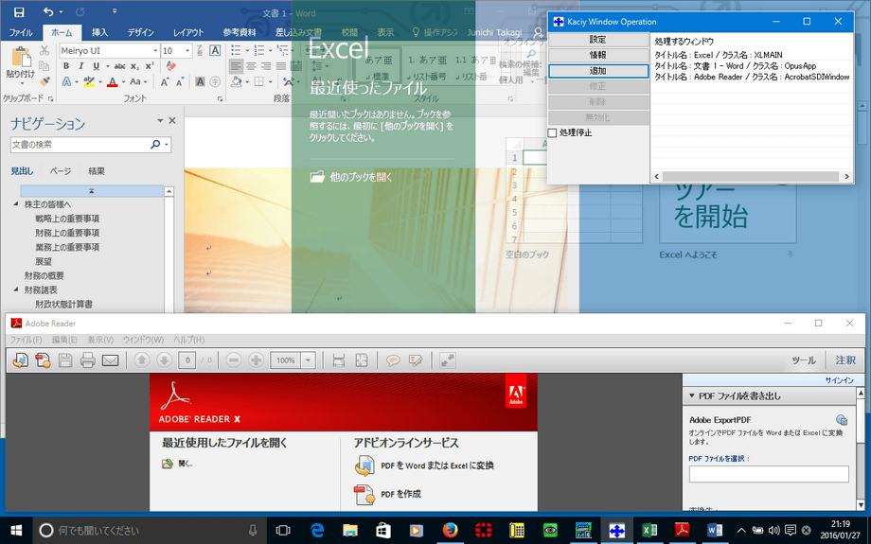Apply yellow text highlight color
Screen dimensions: 871x544
pos(89,81)
